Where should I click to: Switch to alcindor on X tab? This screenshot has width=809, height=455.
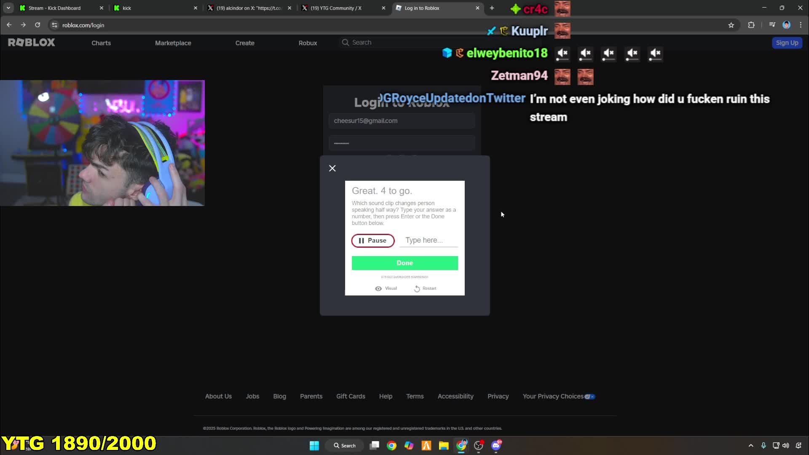[x=249, y=8]
